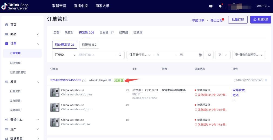Click the 批量发货 button
Viewport: 273px width, 140px height.
261,19
